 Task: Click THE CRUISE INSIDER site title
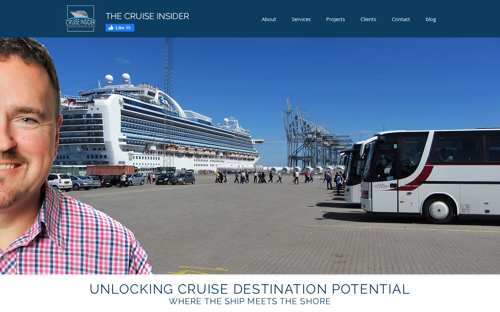147,16
